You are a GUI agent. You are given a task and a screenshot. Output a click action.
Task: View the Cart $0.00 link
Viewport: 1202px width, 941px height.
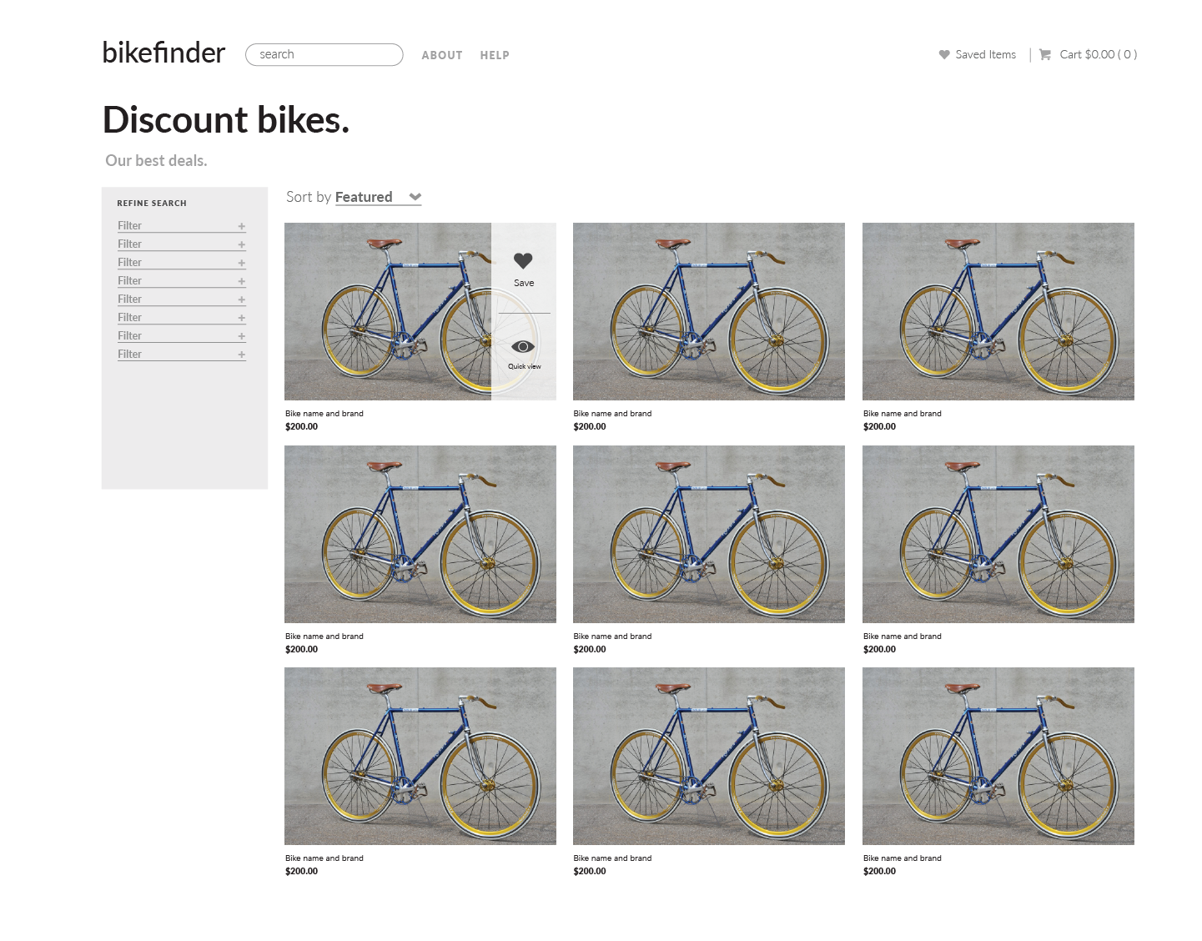(1098, 55)
